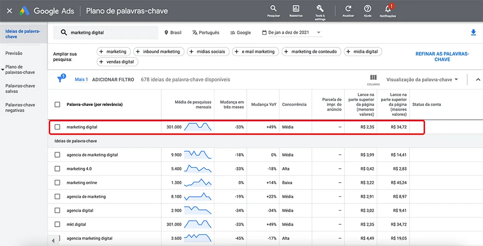Click the filter funnel icon
Viewport: 483px width, 246px height.
pos(60,79)
